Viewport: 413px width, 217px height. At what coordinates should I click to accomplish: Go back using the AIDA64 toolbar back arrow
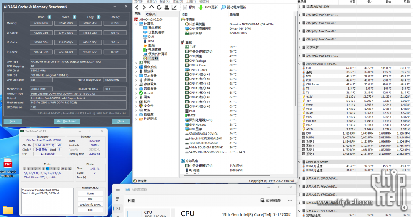pyautogui.click(x=137, y=7)
